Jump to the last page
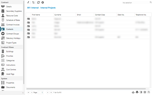The height and width of the screenshot is (95, 153). pyautogui.click(x=51, y=92)
